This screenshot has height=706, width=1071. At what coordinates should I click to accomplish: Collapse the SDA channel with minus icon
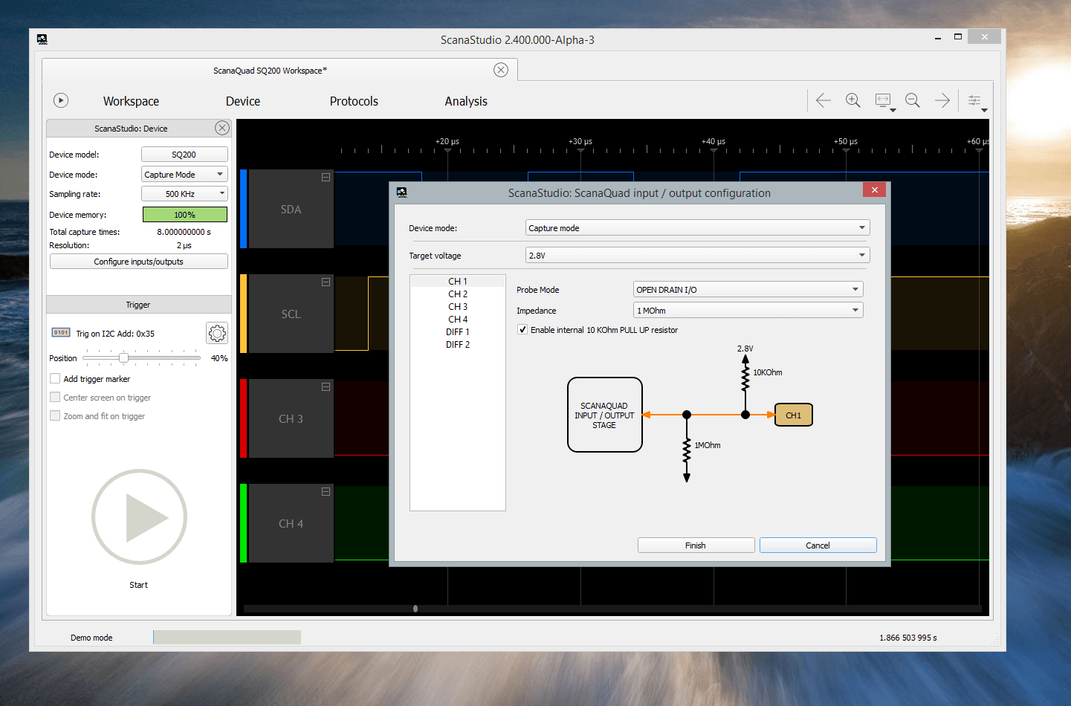point(326,178)
